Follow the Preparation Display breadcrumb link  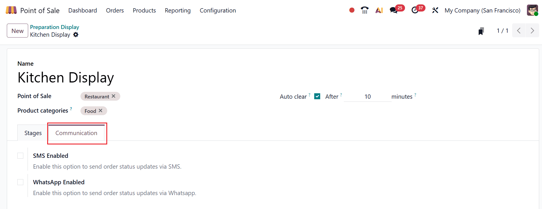click(x=55, y=27)
